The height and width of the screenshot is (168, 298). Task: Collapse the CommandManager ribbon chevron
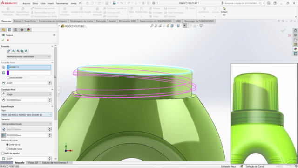pos(296,17)
